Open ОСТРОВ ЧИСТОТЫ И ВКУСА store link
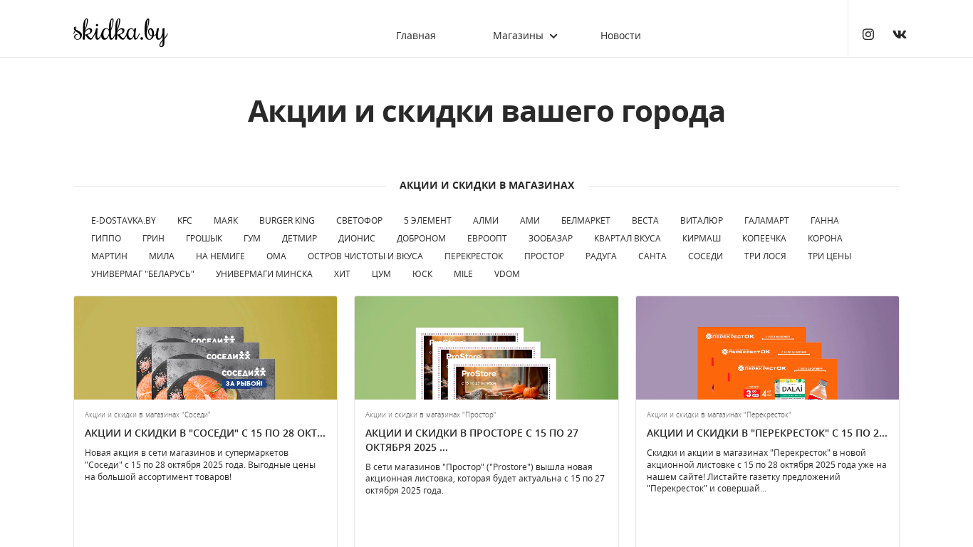 coord(365,256)
